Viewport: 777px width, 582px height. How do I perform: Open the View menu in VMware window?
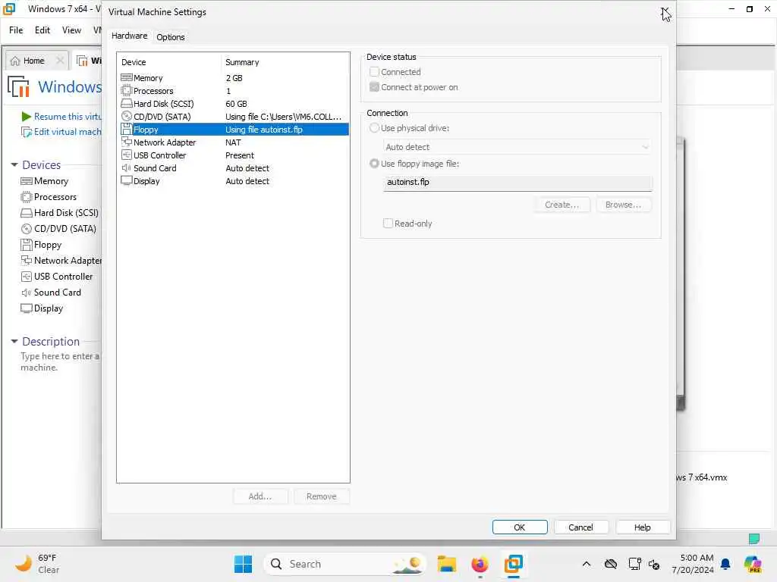71,30
